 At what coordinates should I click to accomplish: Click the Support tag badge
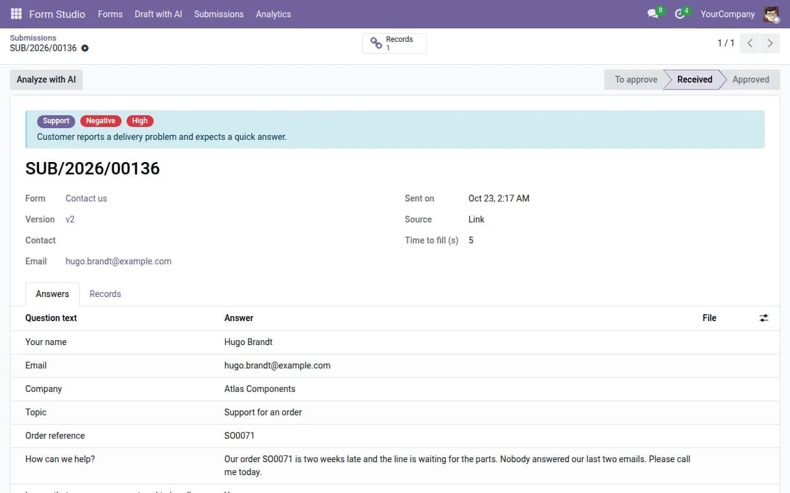56,121
